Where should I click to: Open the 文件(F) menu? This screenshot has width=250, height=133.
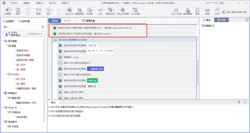point(14,3)
